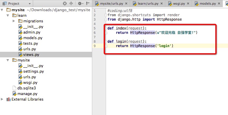Click django.shortcuts on line 2

pos(134,15)
